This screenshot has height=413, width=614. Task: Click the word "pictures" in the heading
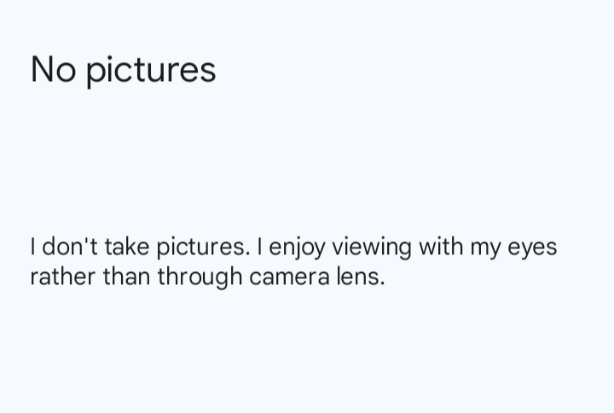point(151,70)
